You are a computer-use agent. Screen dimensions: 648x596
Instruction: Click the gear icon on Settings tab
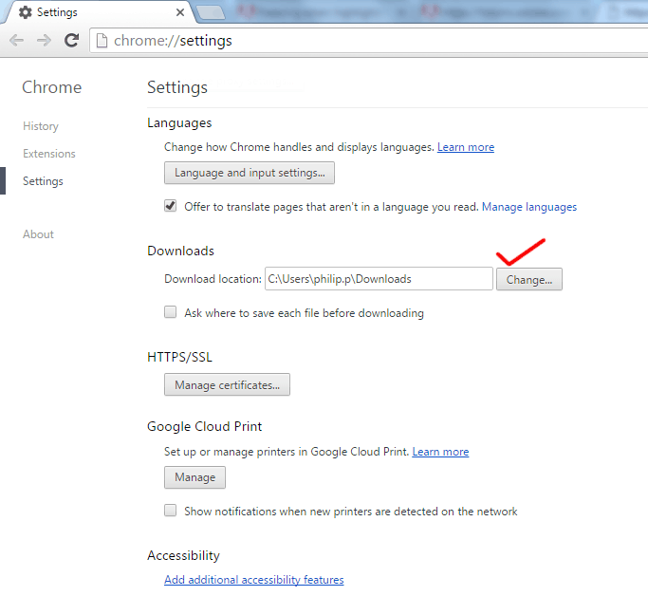(26, 12)
